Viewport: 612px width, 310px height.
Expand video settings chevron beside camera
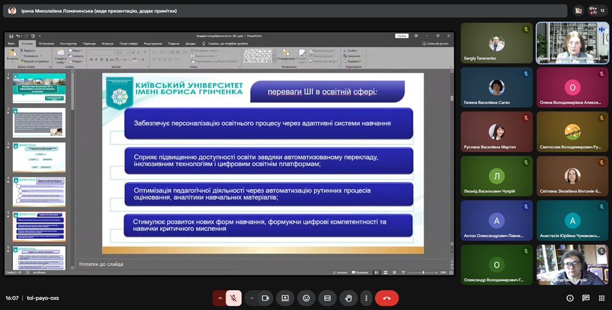tap(252, 298)
